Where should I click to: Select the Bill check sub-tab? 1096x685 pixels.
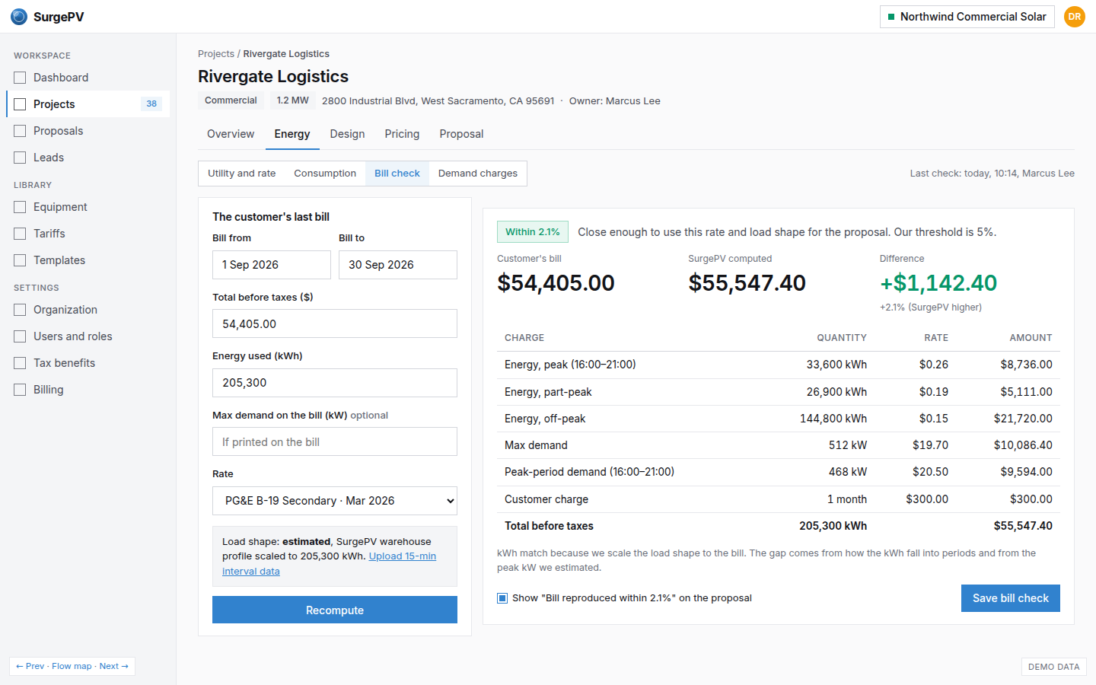(x=397, y=174)
